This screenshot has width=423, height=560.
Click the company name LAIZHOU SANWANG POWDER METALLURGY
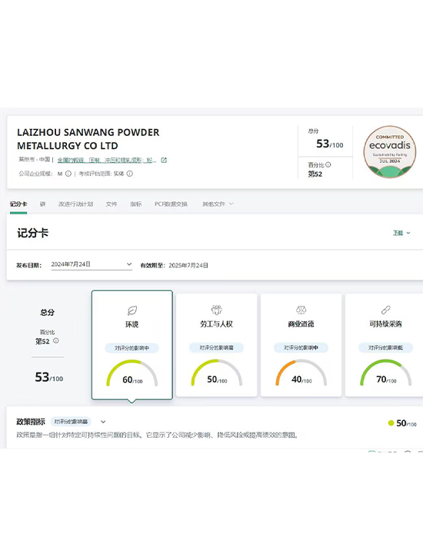(x=88, y=139)
